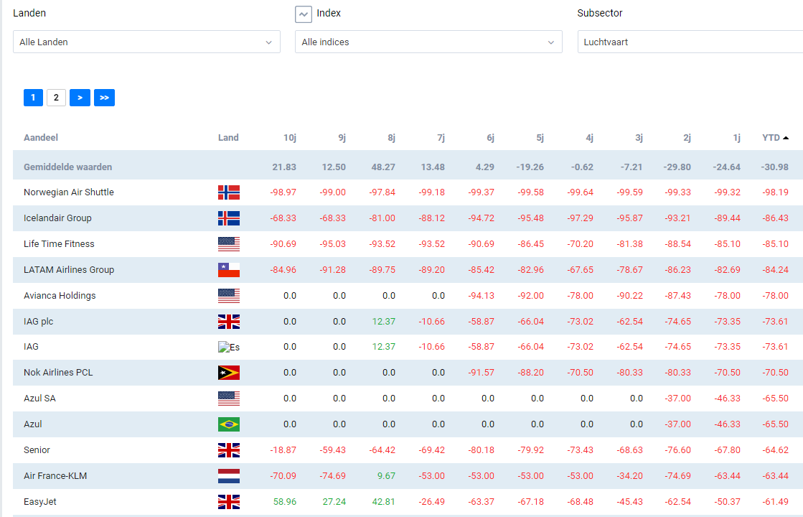
Task: Click the broken flag image in IAG row
Action: point(229,347)
